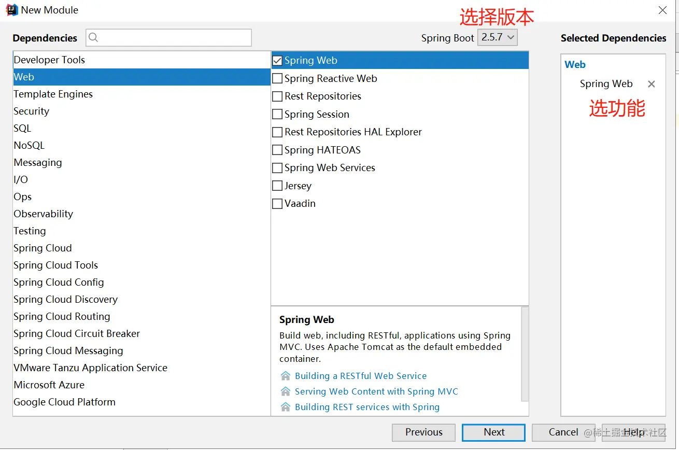The width and height of the screenshot is (679, 450).
Task: Close the New Module dialog window
Action: point(662,10)
